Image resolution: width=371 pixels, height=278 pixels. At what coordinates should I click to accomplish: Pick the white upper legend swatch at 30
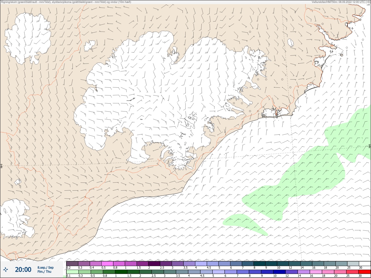(365, 263)
